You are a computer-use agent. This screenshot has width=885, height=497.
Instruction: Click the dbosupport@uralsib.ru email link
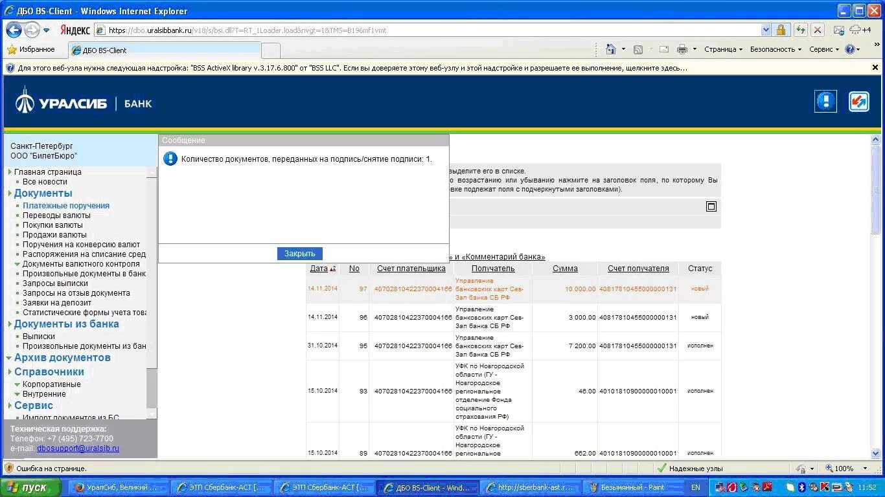pyautogui.click(x=78, y=448)
